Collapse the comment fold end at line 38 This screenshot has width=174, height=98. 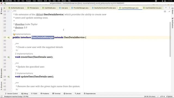coord(12,70)
